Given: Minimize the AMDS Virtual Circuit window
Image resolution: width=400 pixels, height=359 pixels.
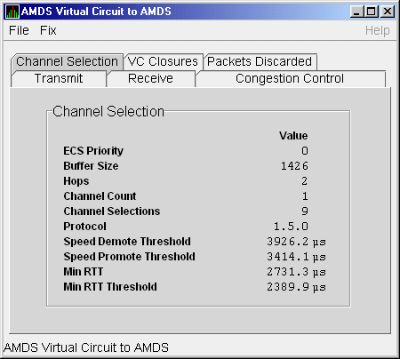Looking at the screenshot, I should 356,12.
